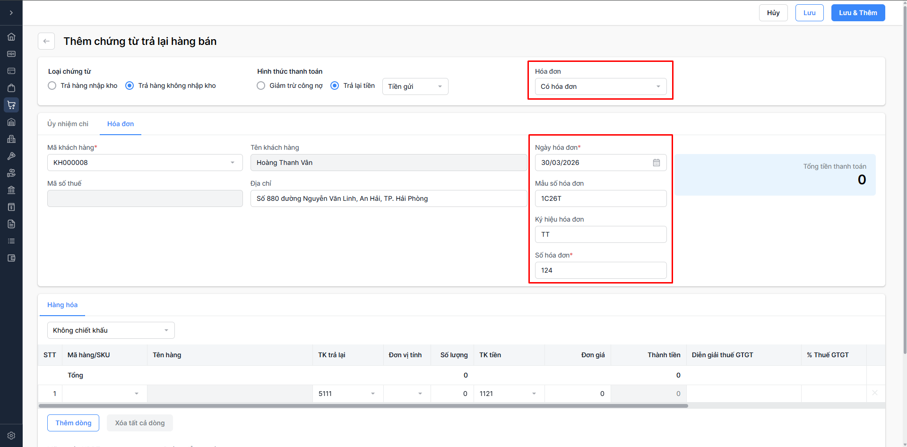Select the 'Trả hàng nhập kho' radio option
The image size is (907, 447).
[52, 86]
